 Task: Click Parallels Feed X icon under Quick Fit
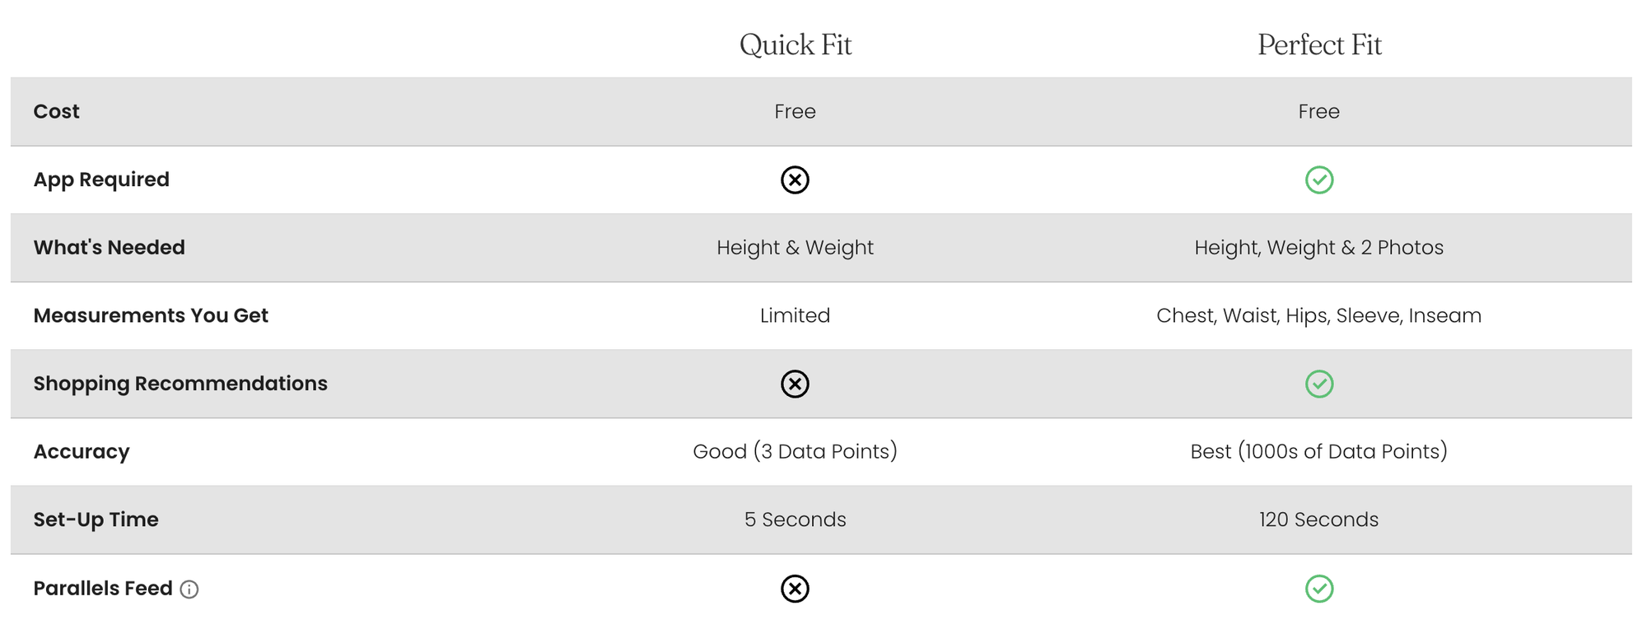(795, 589)
